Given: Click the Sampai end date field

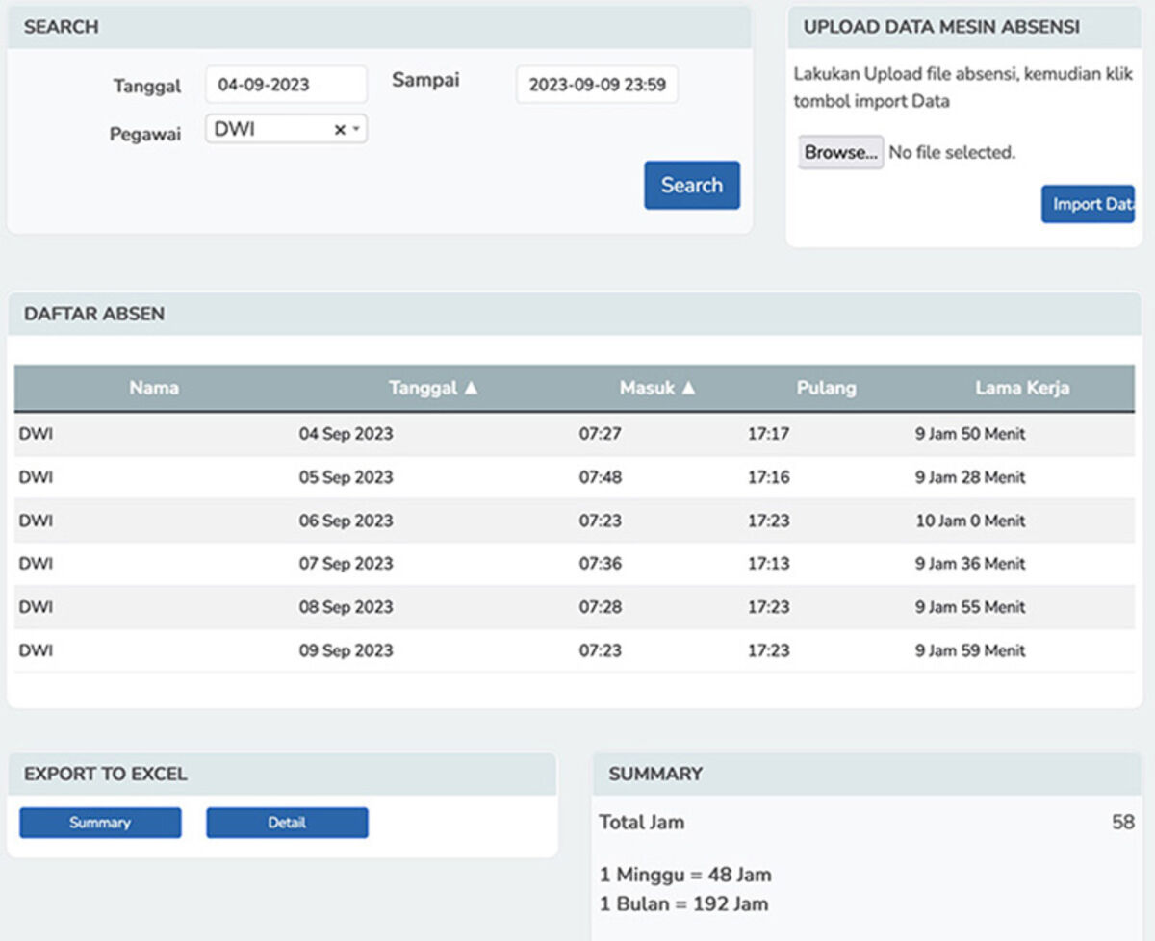Looking at the screenshot, I should coord(597,85).
